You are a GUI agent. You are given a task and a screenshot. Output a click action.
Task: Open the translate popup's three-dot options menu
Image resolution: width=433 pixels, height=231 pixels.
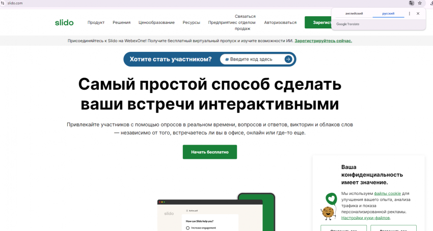pos(409,14)
